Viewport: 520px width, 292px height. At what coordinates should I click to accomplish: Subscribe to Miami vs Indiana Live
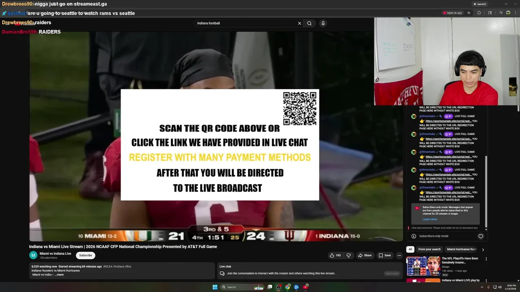[85, 255]
